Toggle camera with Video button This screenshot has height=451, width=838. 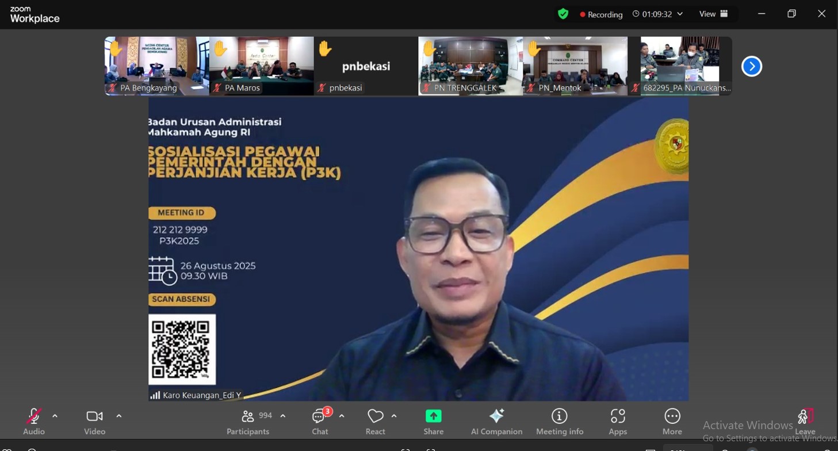(94, 422)
